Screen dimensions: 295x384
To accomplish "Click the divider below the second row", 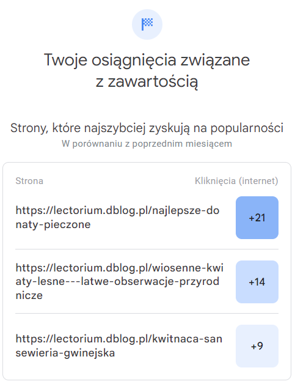I will (x=147, y=313).
